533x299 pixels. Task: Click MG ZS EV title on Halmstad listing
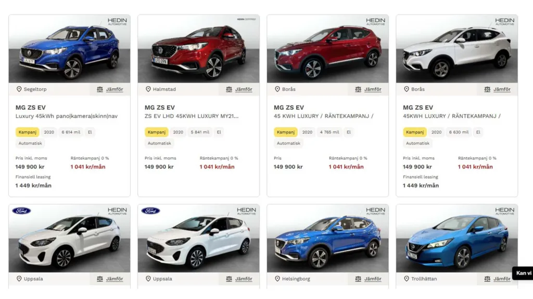159,107
